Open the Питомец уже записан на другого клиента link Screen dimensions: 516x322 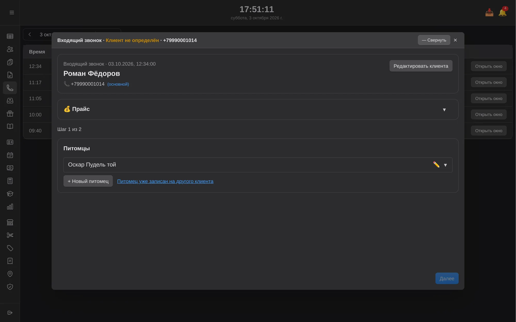click(165, 181)
